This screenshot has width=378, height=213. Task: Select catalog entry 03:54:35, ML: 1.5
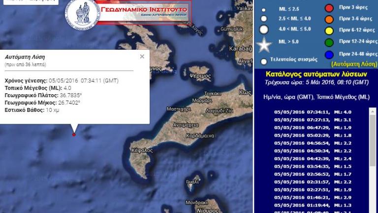pyautogui.click(x=313, y=166)
